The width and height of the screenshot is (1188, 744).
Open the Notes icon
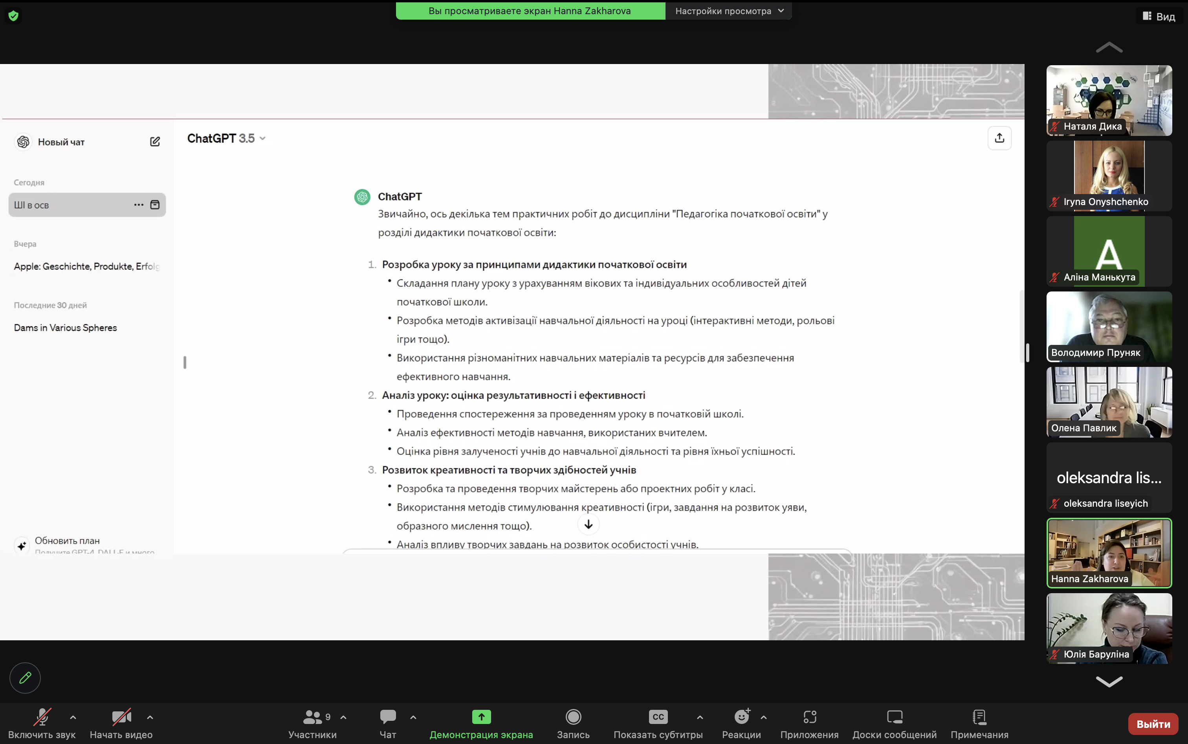click(x=979, y=717)
